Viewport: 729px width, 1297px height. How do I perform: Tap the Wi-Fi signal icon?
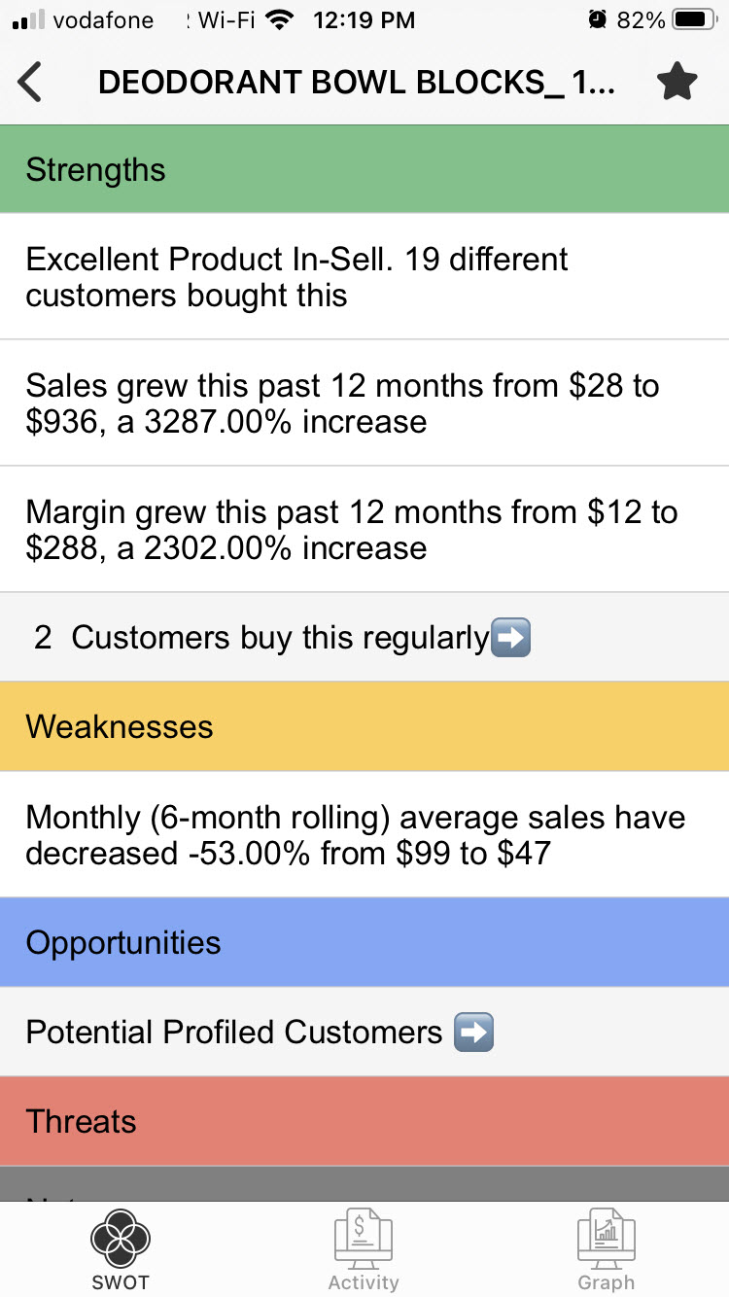click(280, 19)
